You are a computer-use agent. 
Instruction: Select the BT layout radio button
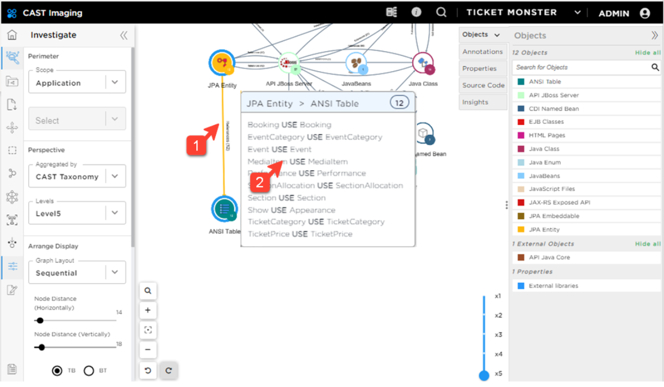click(89, 371)
